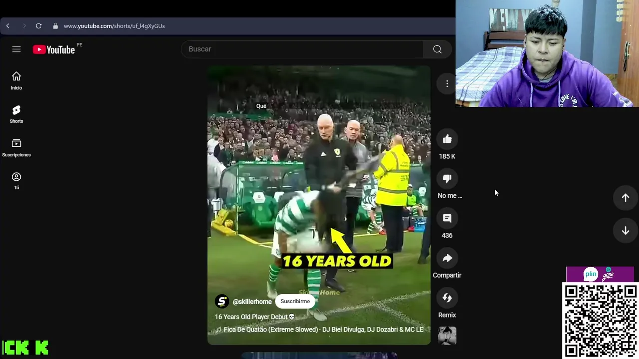Focus the Buscar search field
Viewport: 639px width, 359px height.
pos(302,49)
